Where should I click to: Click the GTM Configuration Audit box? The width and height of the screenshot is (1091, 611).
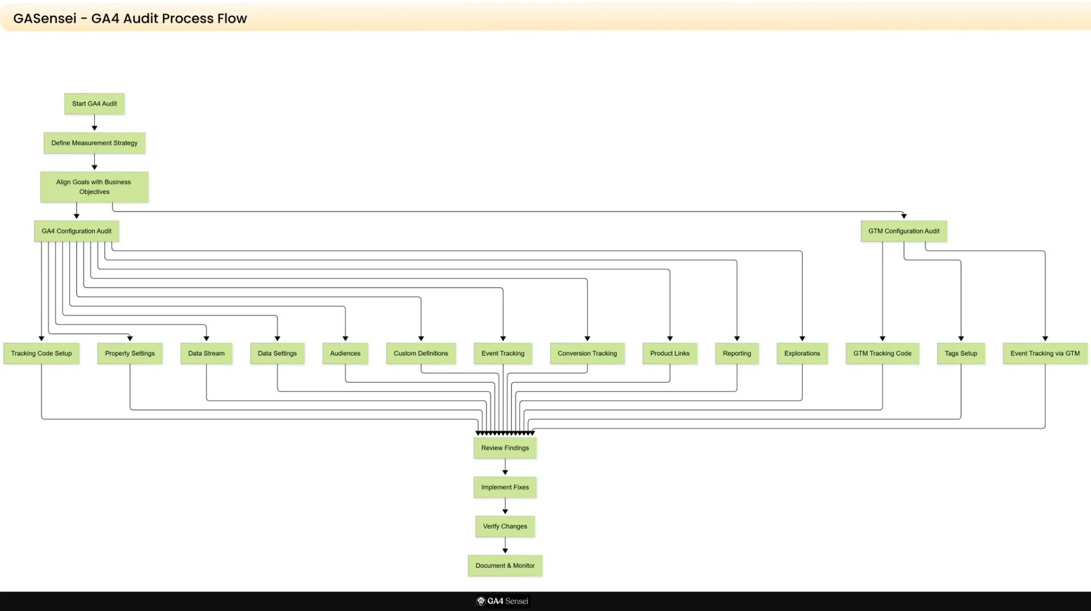click(x=903, y=231)
